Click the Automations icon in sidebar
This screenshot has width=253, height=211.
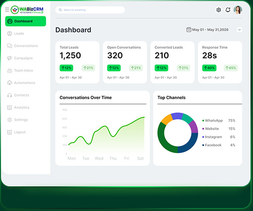9,83
